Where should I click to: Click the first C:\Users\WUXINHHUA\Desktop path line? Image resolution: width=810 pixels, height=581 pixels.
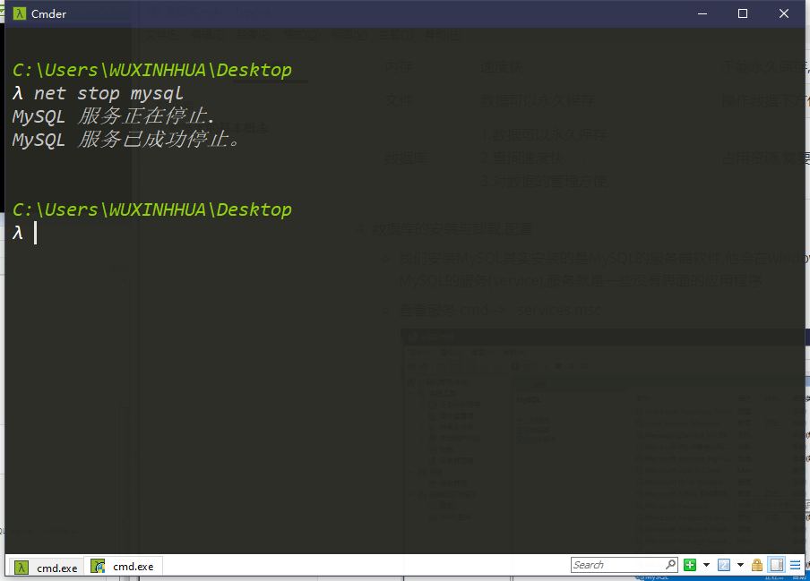pos(152,70)
